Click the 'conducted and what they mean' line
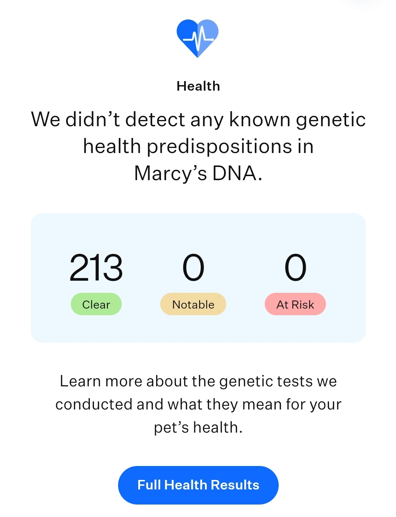 tap(198, 404)
